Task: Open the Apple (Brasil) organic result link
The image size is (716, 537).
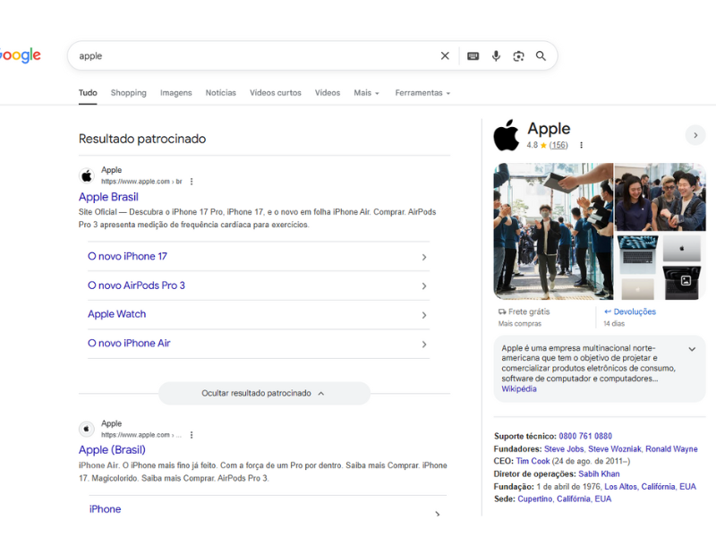Action: tap(112, 450)
